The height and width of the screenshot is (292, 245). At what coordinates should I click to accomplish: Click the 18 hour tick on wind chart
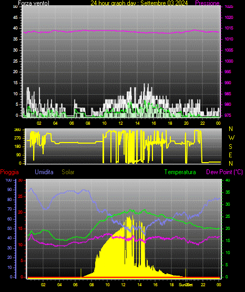(170, 123)
